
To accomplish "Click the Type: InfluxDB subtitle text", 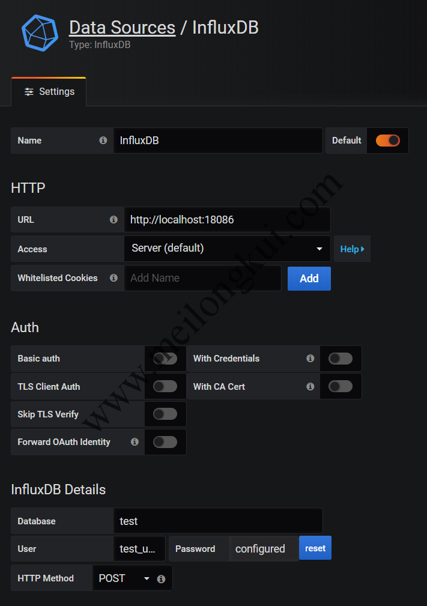I will coord(100,45).
